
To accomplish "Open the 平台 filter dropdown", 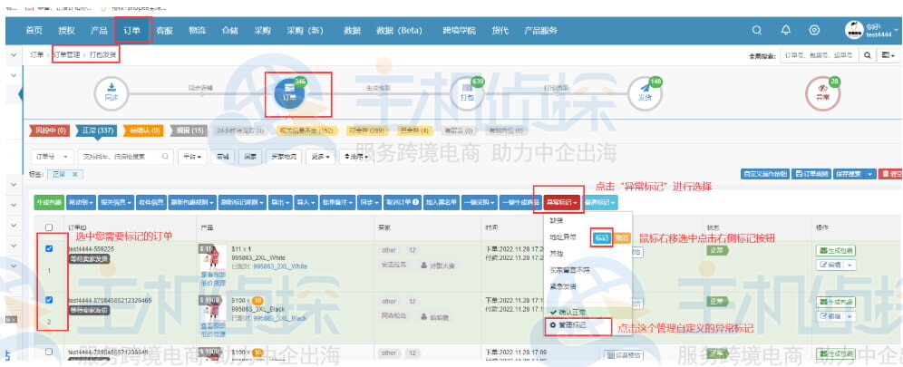I will 192,156.
